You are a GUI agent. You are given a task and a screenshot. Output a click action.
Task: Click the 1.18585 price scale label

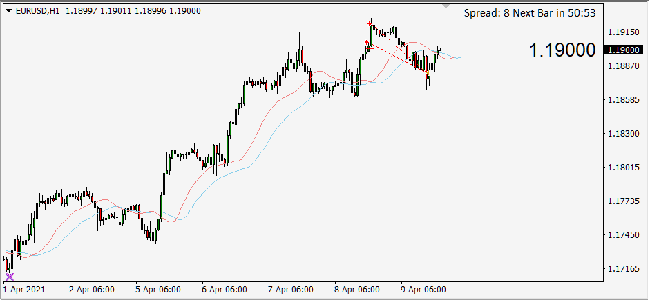coord(622,100)
